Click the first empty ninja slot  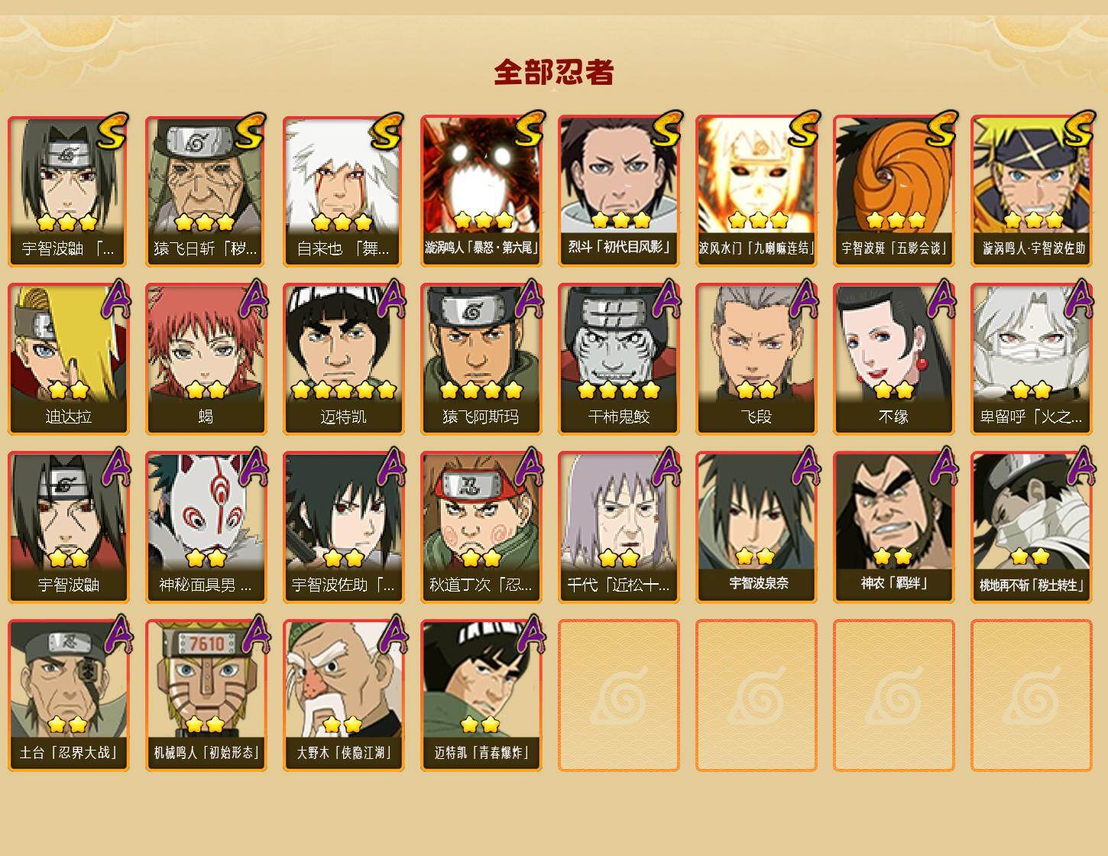click(x=619, y=695)
